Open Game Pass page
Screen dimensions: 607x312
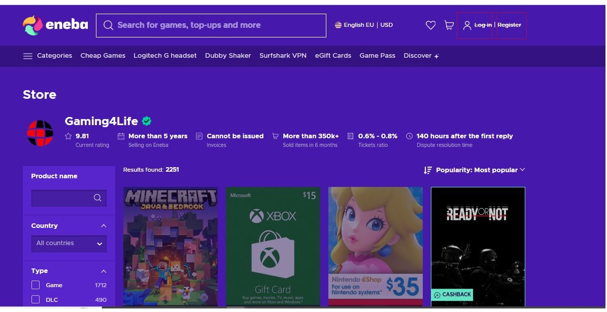(x=378, y=56)
